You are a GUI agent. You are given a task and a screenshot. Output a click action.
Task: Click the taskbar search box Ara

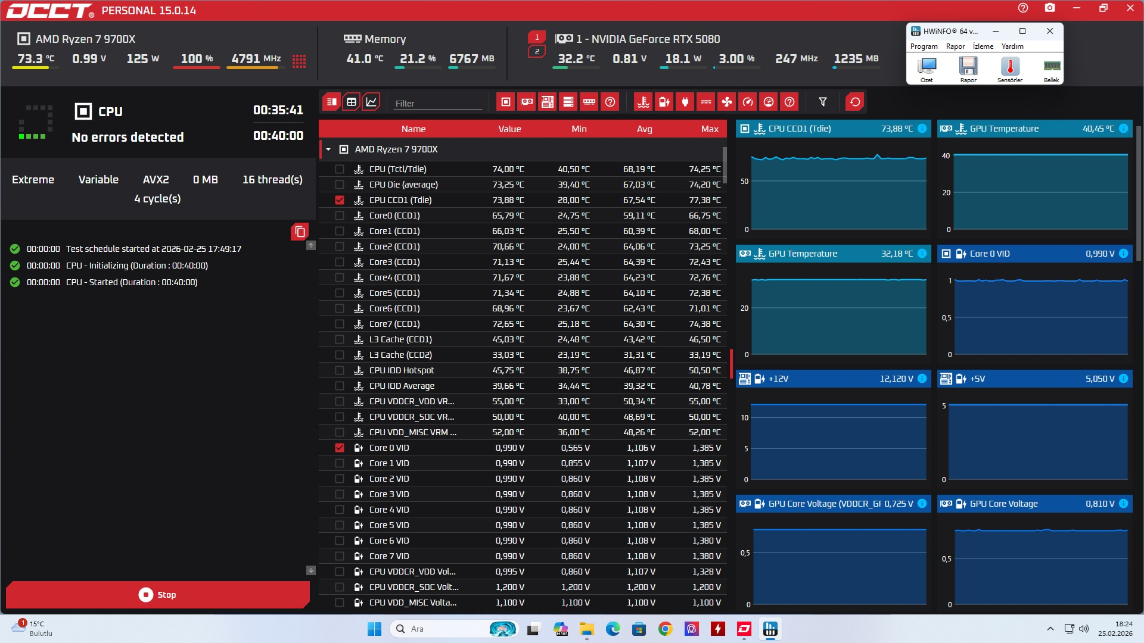[454, 629]
